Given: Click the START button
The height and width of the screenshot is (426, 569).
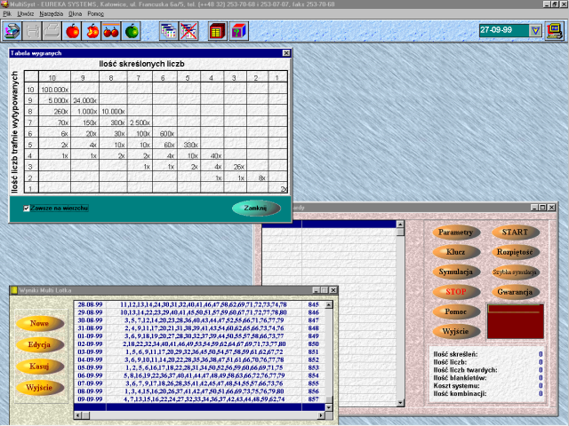Looking at the screenshot, I should (x=515, y=233).
